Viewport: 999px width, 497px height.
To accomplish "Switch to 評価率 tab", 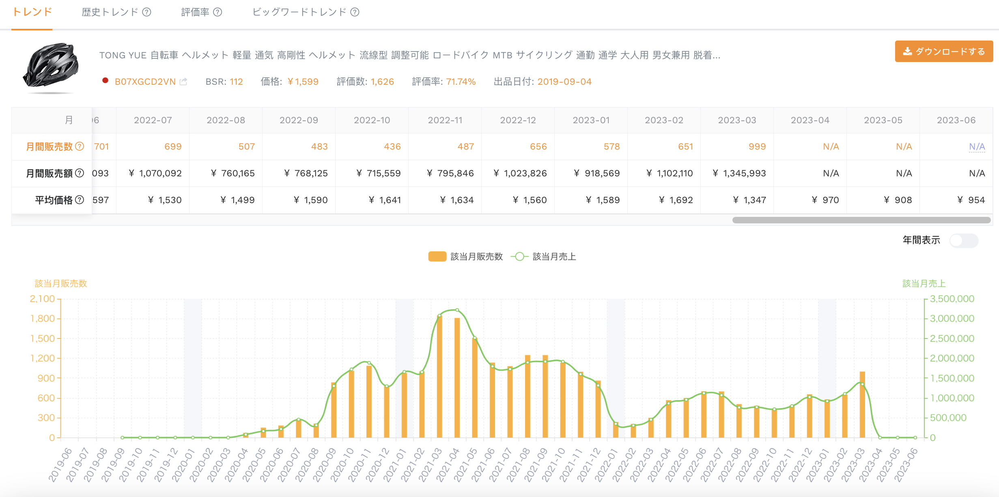I will coord(195,12).
